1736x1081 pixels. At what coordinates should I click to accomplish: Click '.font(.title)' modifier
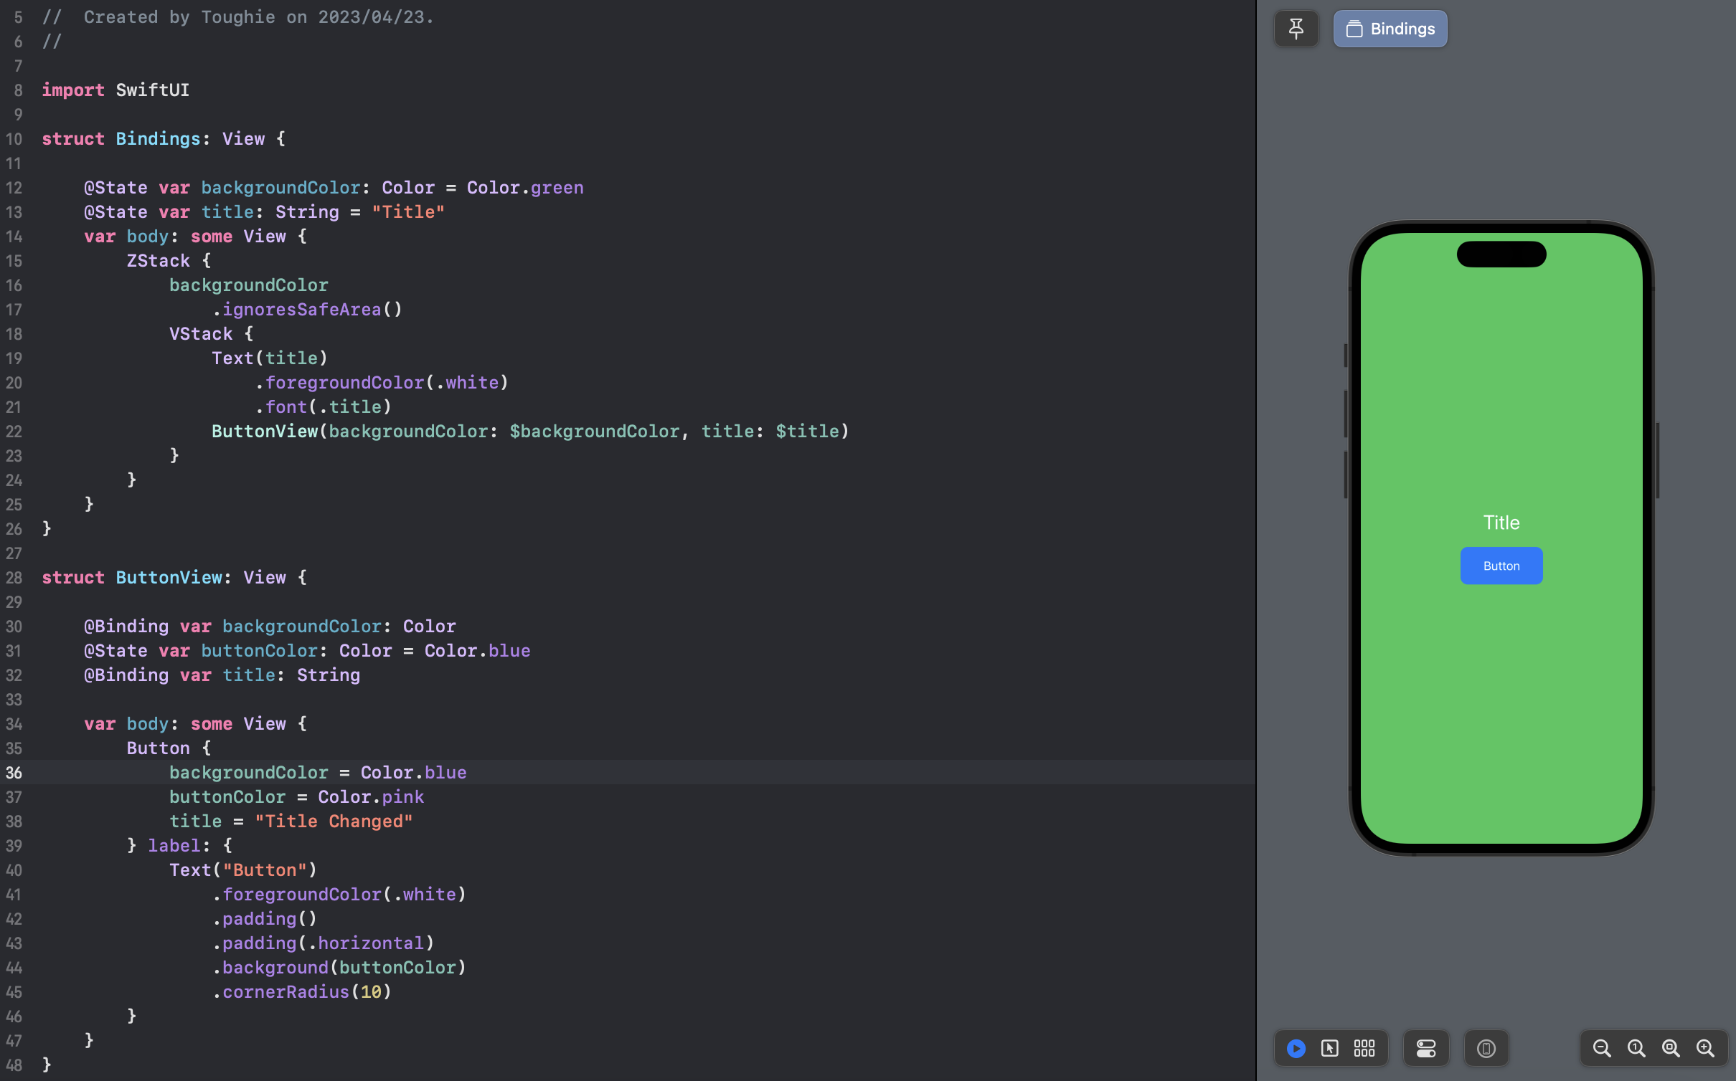click(x=323, y=407)
